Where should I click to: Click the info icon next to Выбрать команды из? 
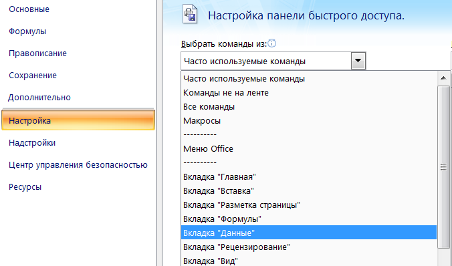click(x=272, y=43)
